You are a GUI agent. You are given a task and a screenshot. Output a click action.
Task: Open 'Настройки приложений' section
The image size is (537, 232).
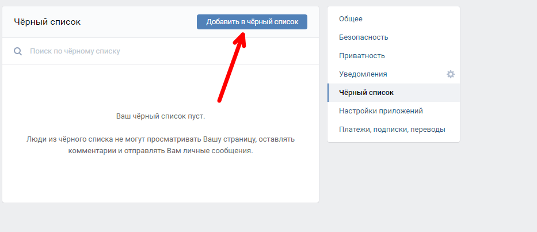(x=394, y=111)
